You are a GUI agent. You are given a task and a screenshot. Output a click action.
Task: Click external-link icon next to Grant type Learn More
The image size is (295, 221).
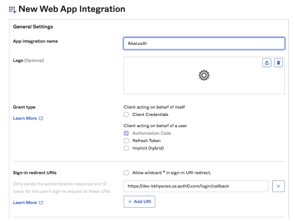tap(40, 118)
